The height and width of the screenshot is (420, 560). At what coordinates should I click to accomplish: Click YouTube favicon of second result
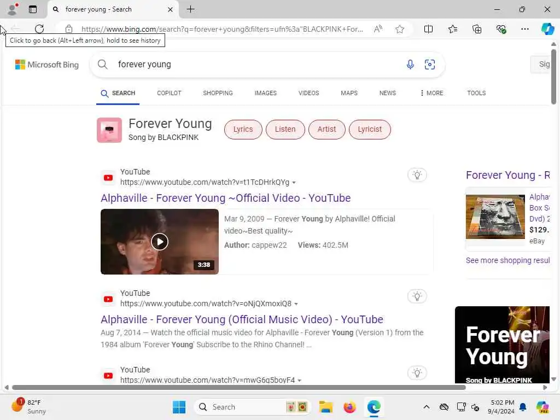point(108,299)
